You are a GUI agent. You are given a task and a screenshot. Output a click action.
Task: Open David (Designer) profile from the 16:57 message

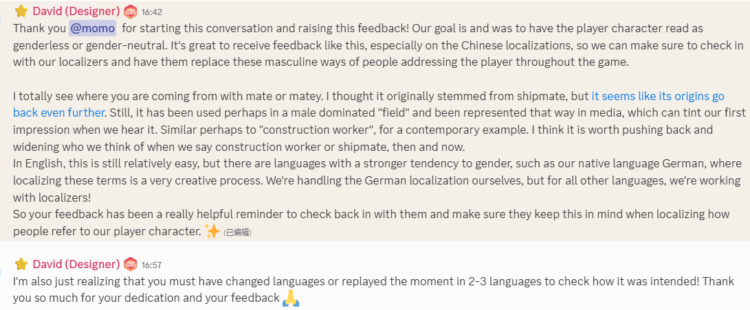point(76,264)
